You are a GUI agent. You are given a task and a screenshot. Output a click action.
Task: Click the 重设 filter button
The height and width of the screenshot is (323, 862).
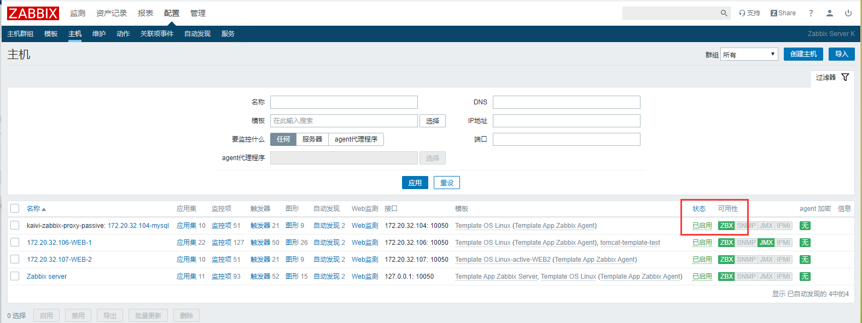coord(447,183)
